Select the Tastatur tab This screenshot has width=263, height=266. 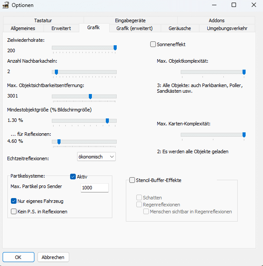coord(43,20)
